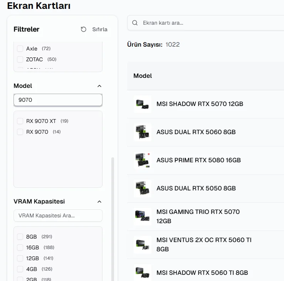Enable the 12GB VRAM checkbox
The image size is (284, 281).
[x=20, y=258]
